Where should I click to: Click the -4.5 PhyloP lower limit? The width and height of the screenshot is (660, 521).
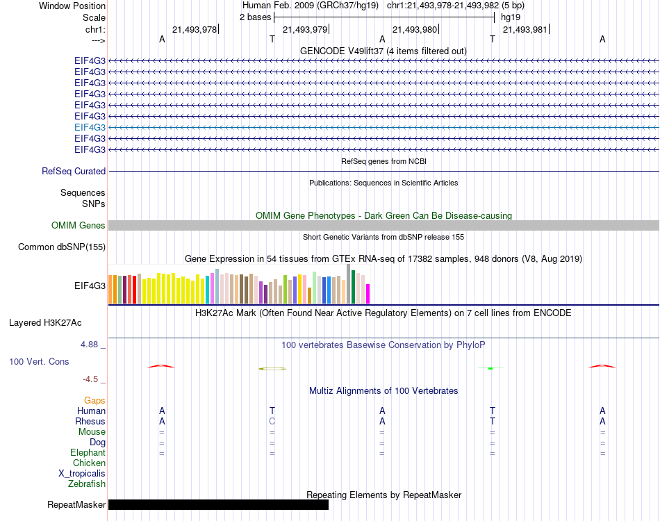(90, 379)
